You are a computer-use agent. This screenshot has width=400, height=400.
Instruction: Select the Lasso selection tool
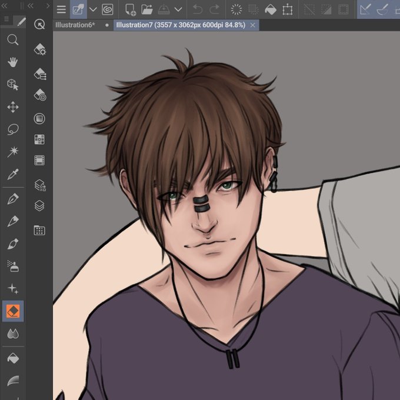[x=13, y=129]
